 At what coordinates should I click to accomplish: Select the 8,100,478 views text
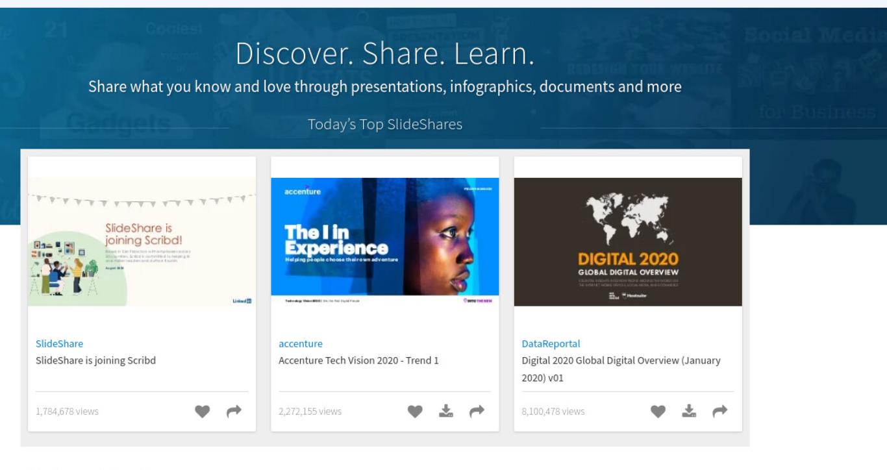click(553, 411)
